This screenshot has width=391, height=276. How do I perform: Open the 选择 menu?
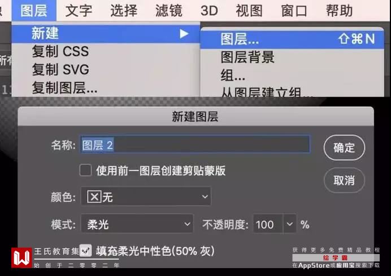(124, 11)
